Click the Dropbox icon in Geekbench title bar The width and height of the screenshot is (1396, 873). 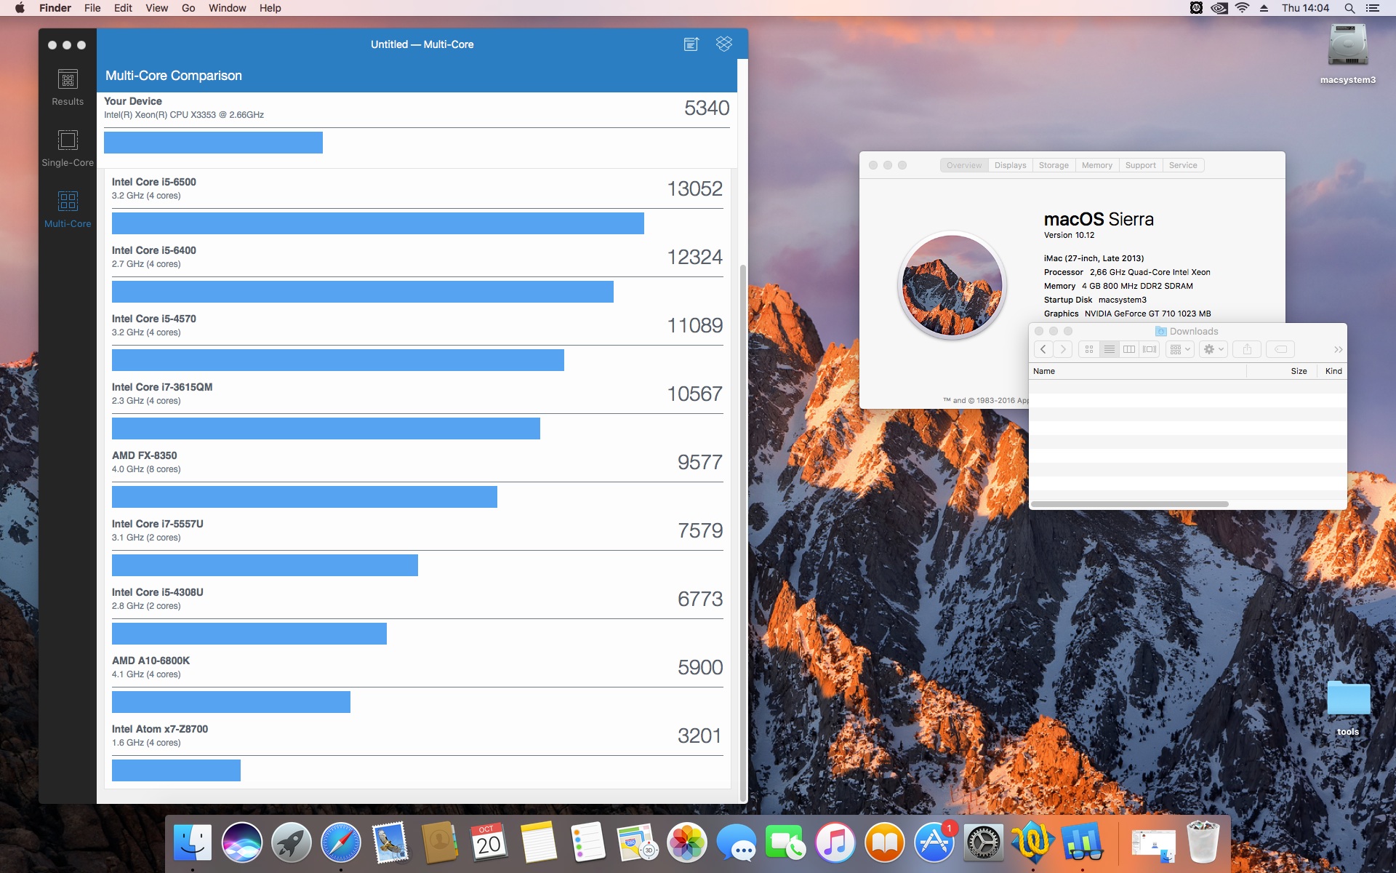pos(723,44)
